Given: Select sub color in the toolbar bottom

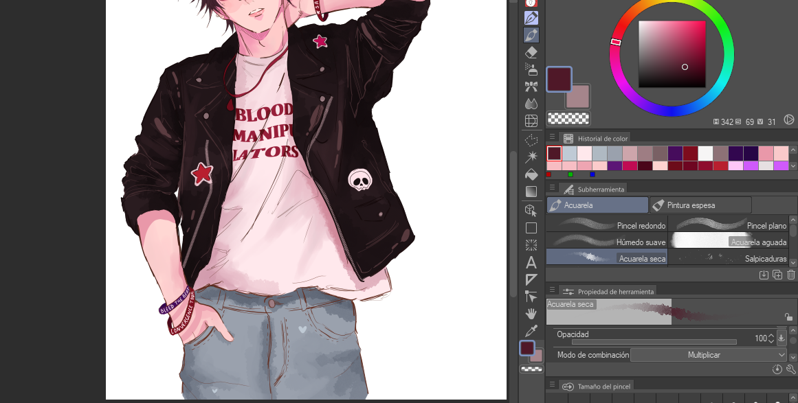Looking at the screenshot, I should point(537,357).
